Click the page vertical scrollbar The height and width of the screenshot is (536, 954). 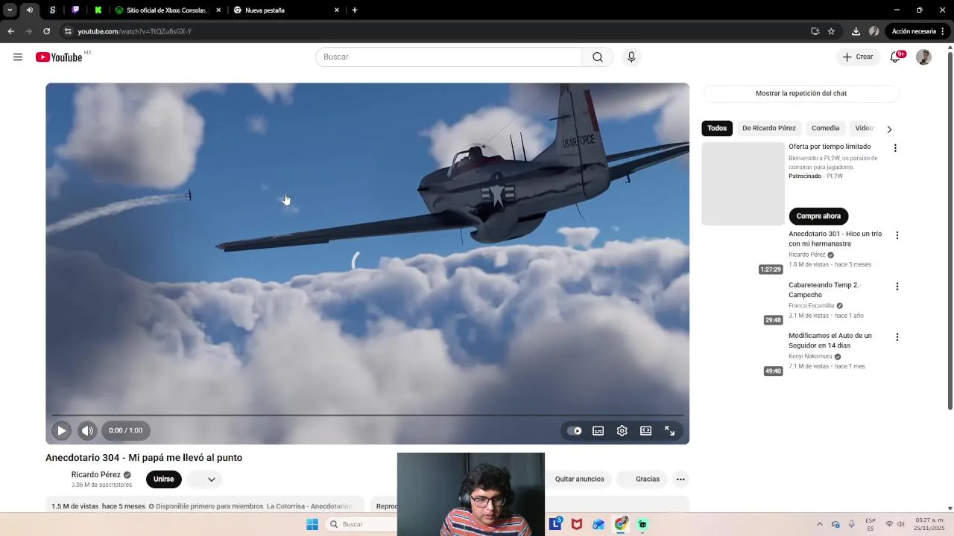tap(950, 231)
